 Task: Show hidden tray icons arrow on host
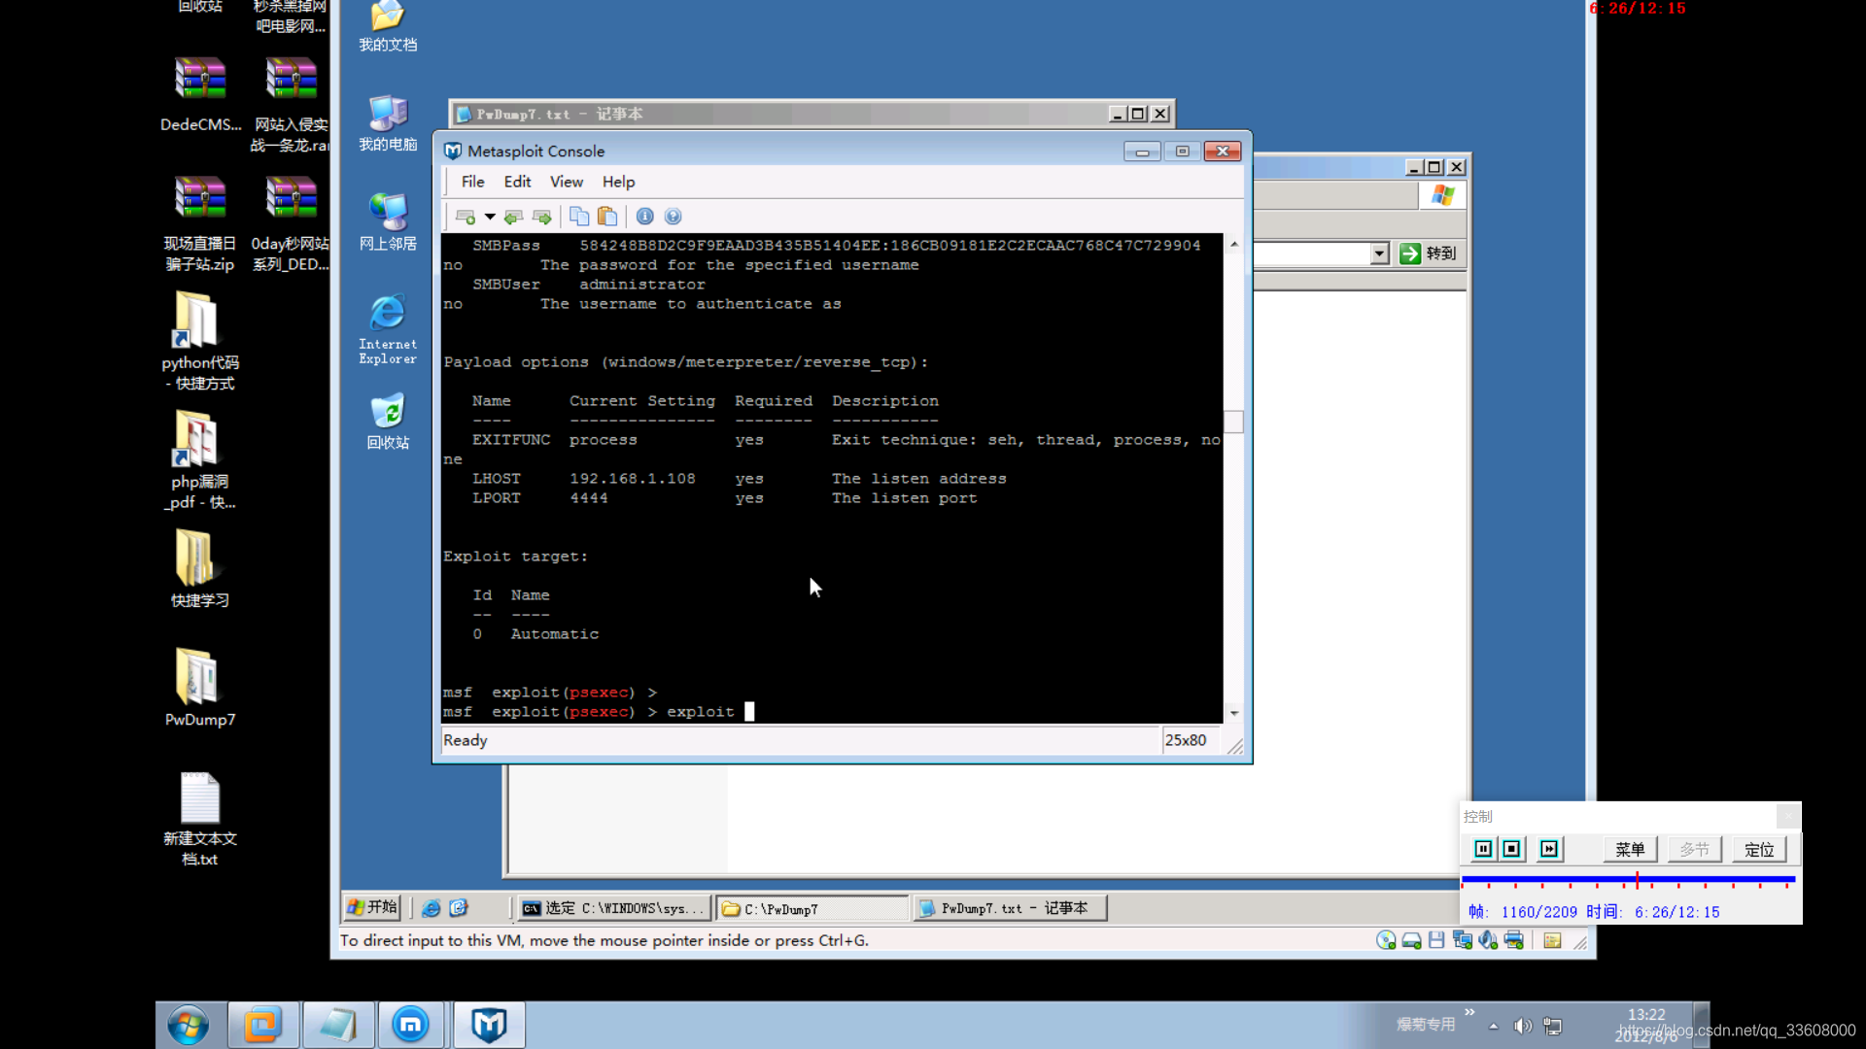[1493, 1027]
